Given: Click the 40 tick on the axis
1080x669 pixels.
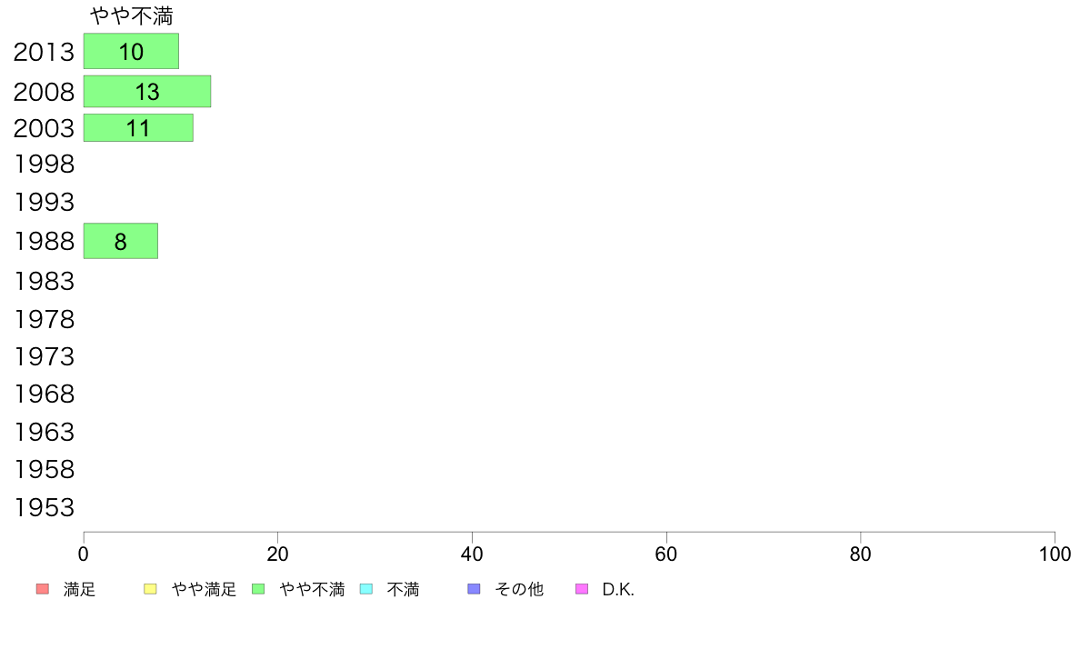Looking at the screenshot, I should coord(472,554).
